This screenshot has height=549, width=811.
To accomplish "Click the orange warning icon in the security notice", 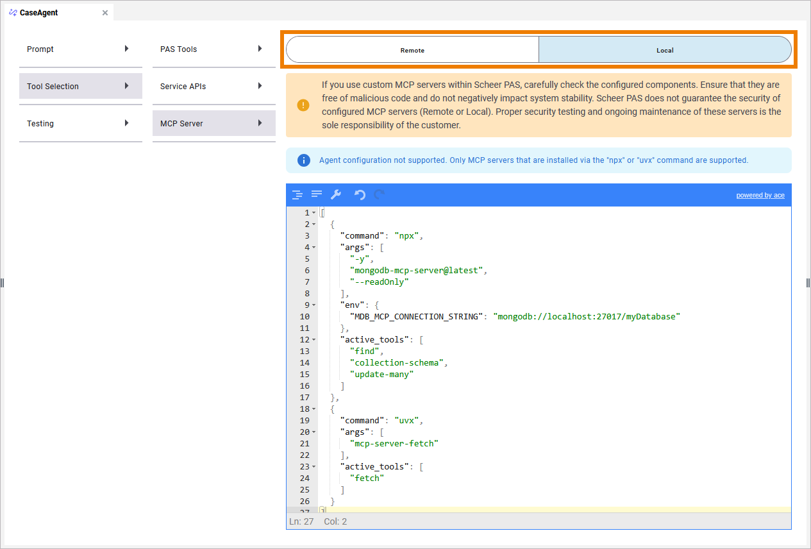I will [303, 105].
